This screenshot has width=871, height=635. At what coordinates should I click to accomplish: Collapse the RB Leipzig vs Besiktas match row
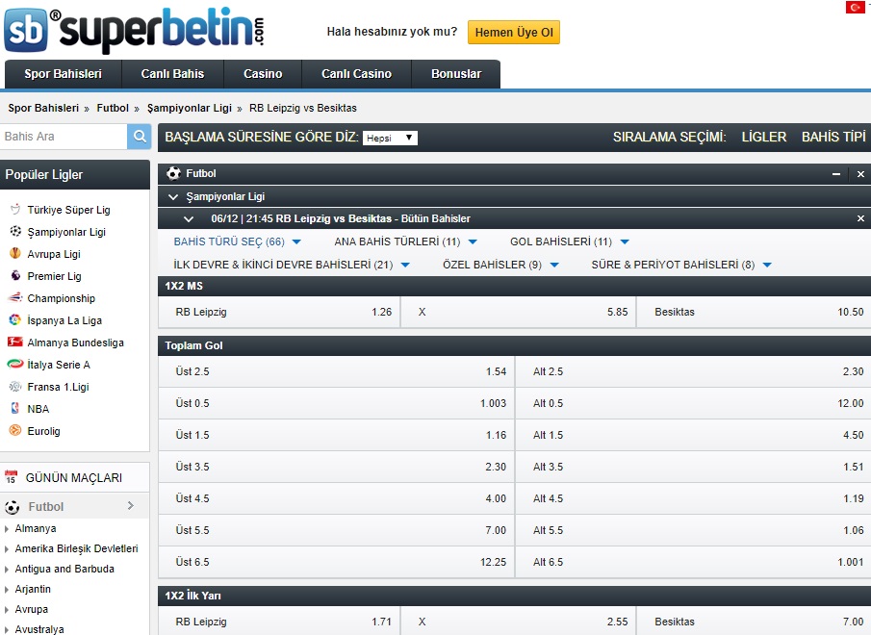coord(189,218)
